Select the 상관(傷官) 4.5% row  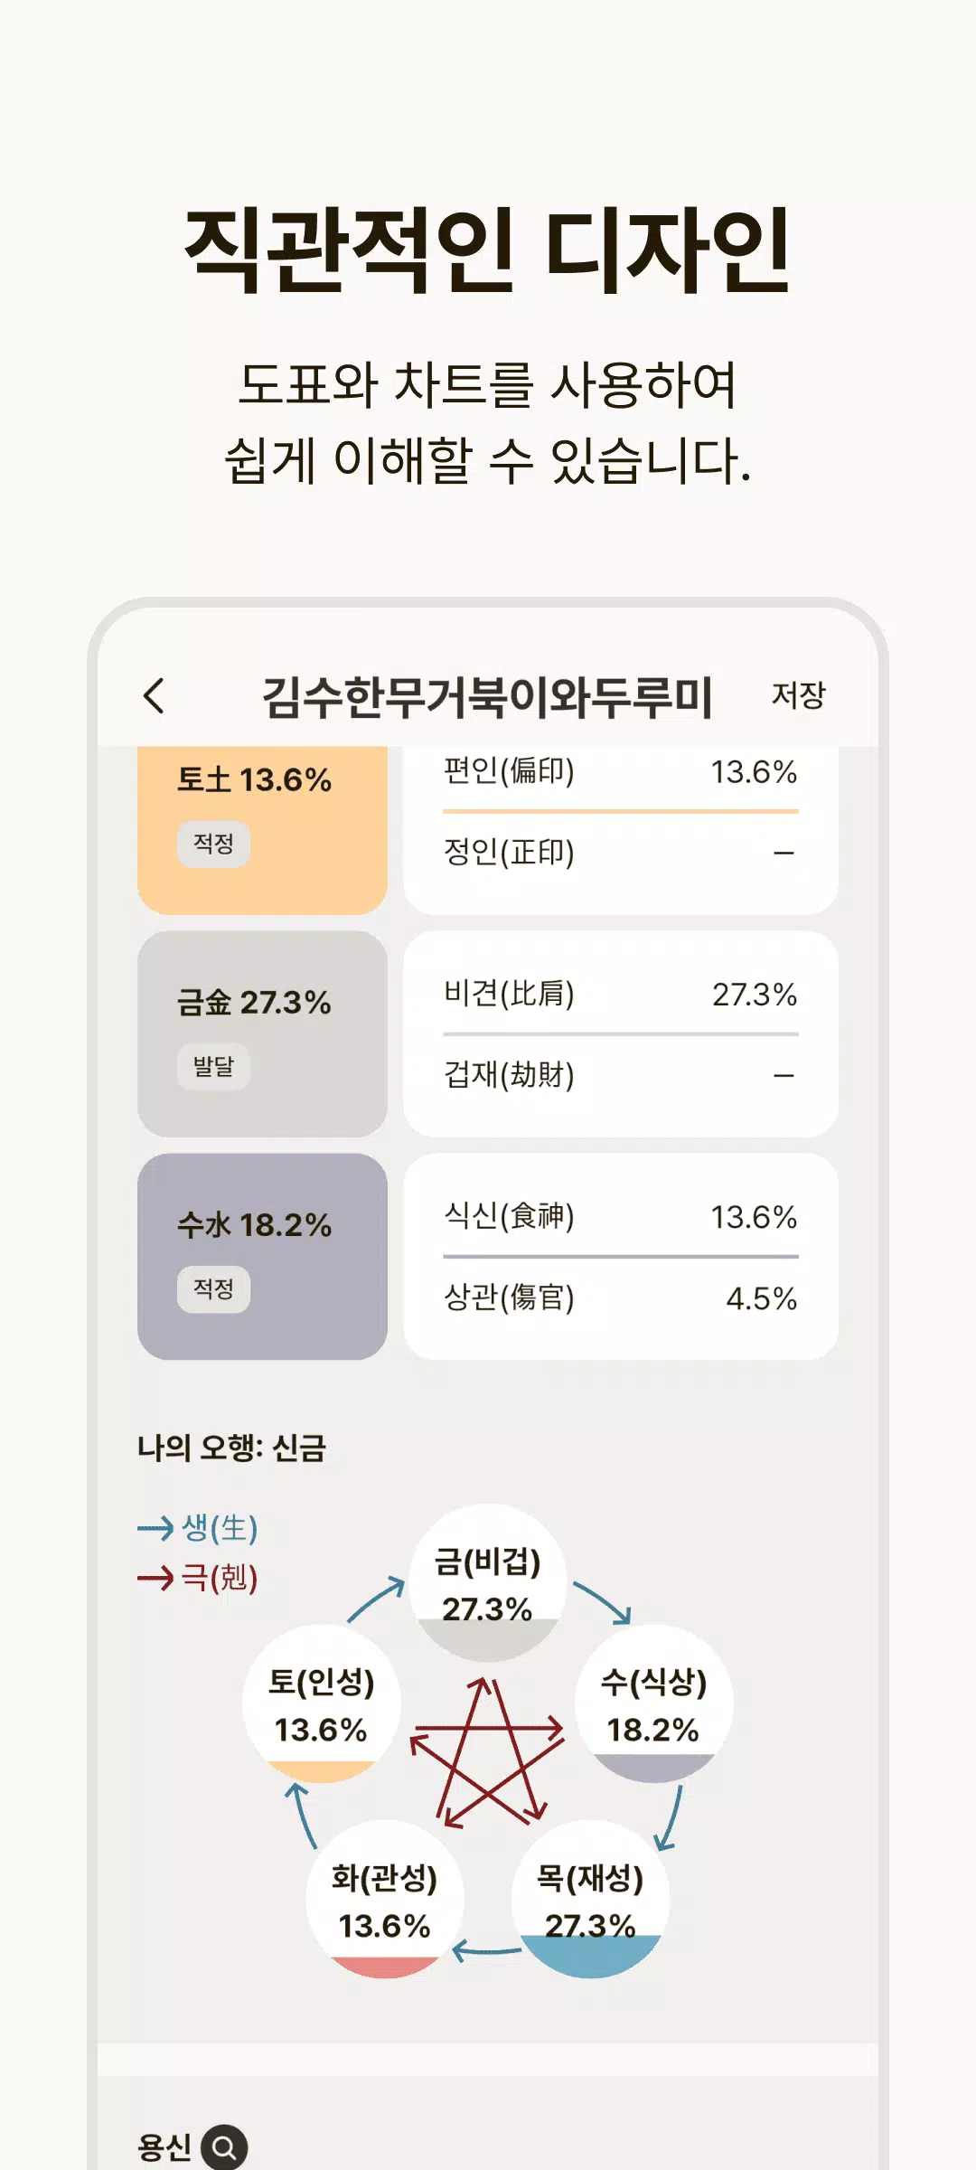coord(621,1298)
